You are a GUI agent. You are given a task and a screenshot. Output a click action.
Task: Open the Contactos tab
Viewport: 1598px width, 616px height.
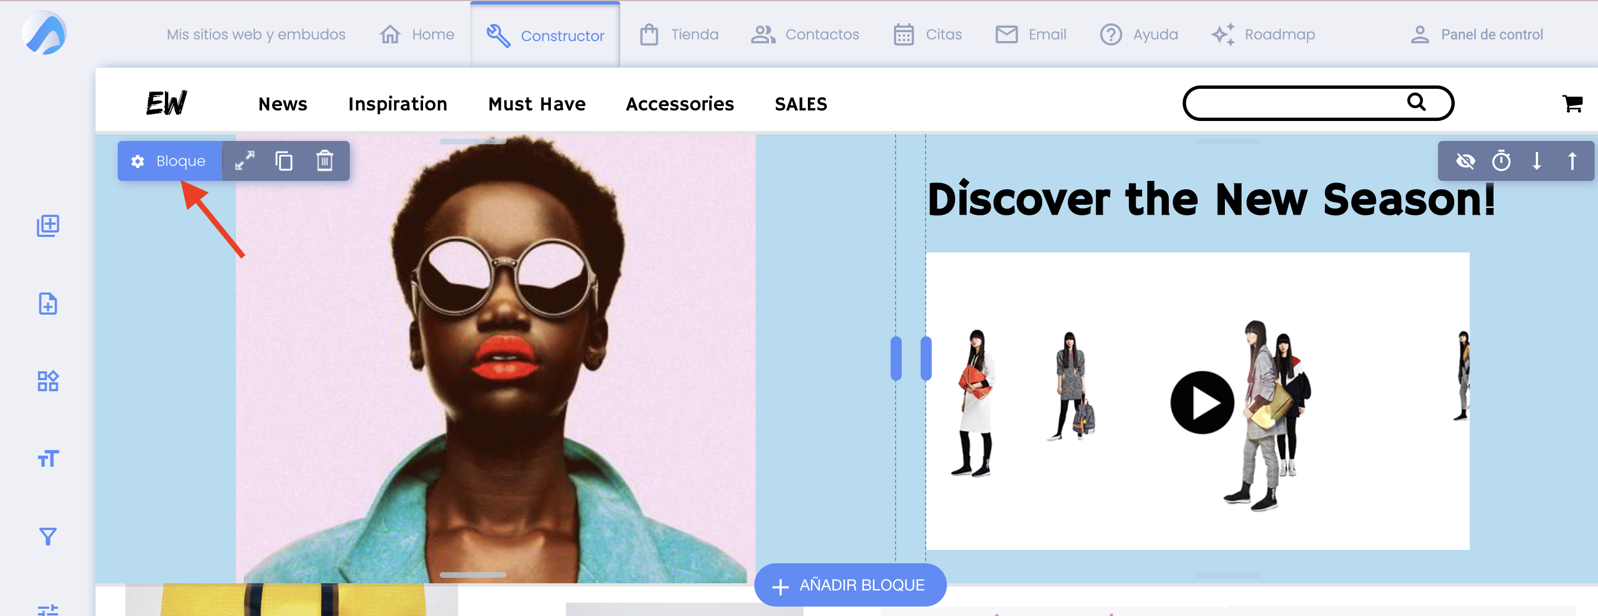tap(805, 35)
